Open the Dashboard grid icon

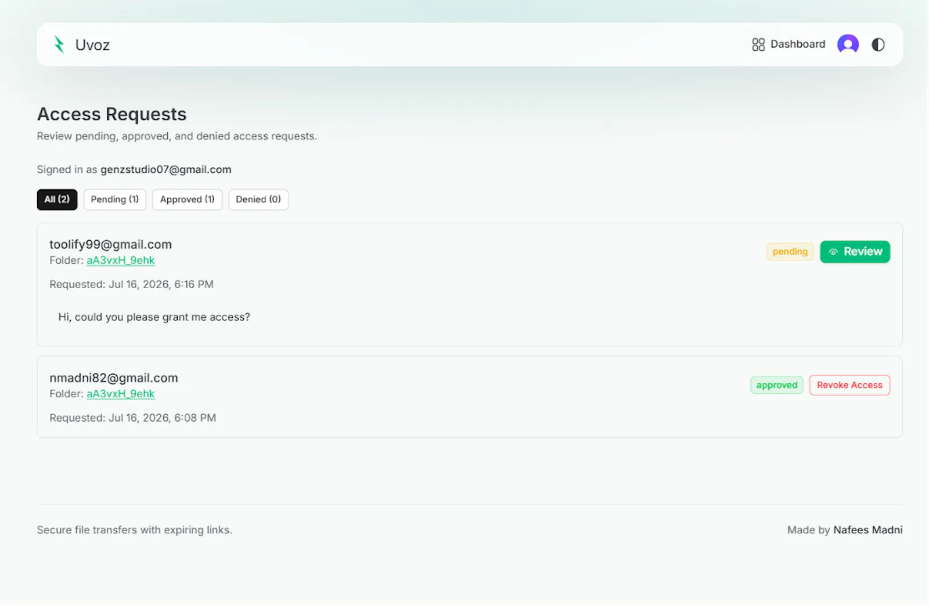click(758, 45)
